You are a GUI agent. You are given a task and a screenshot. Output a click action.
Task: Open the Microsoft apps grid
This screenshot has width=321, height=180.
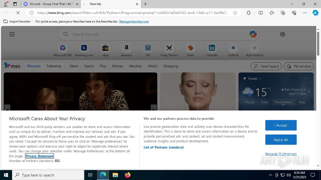12,34
